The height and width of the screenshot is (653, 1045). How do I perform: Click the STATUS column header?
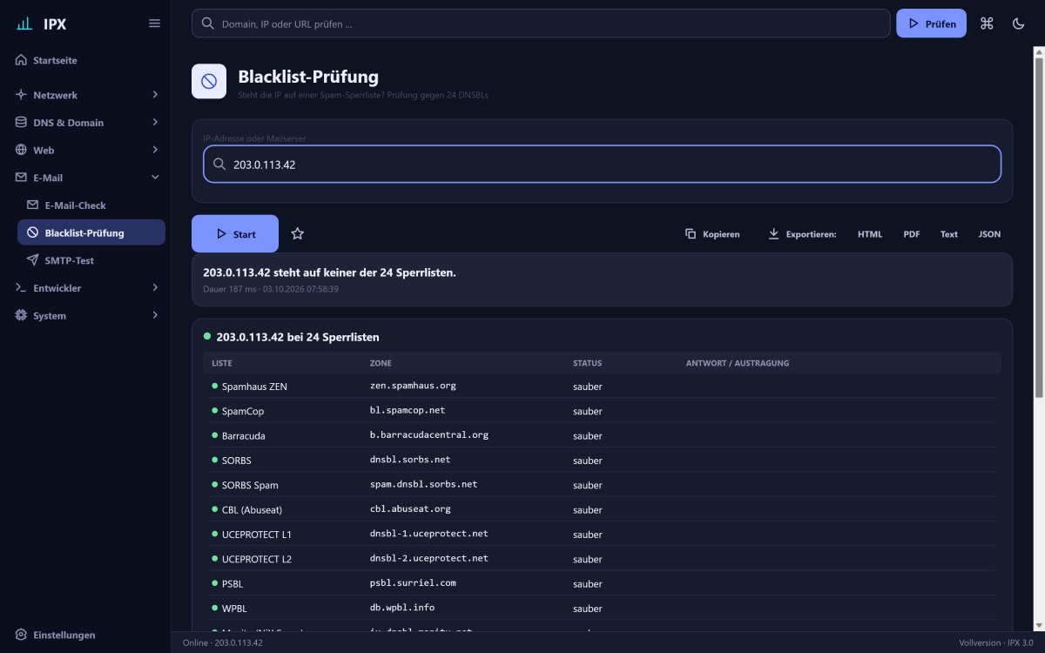(x=587, y=363)
